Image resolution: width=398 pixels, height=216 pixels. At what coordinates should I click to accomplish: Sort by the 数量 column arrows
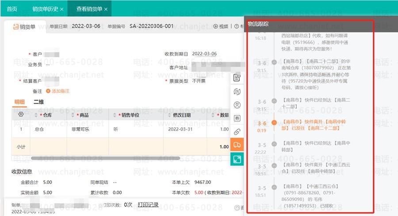(213, 115)
